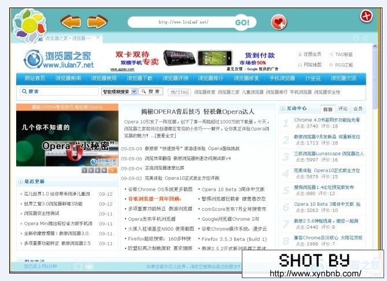Open 手机浏览器 in the nav bar

point(282,78)
